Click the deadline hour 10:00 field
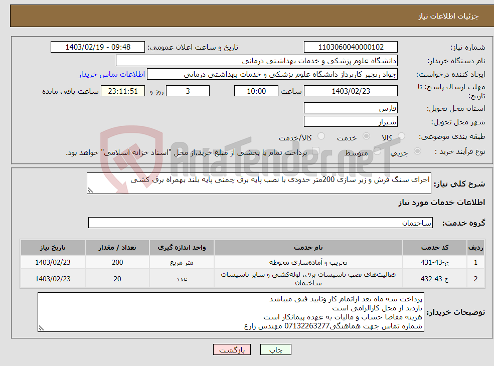Viewport: 494px width, 366px height. pyautogui.click(x=256, y=91)
